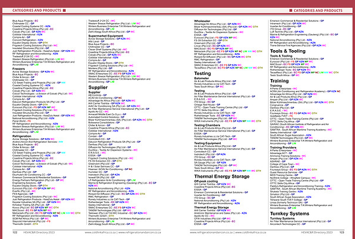Click the 'Humidair CC - GP' entry
Screen dimensions: 355x239
[98, 172]
